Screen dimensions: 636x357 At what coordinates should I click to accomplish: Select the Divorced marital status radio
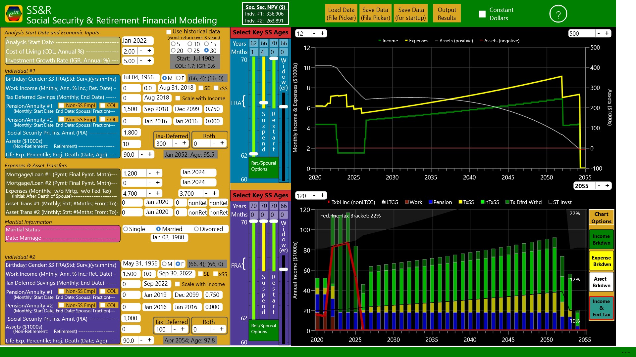pos(196,229)
